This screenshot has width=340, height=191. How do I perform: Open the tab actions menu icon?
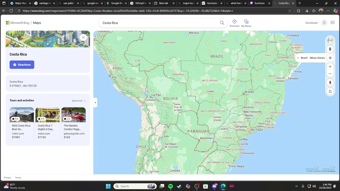pos(4,3)
